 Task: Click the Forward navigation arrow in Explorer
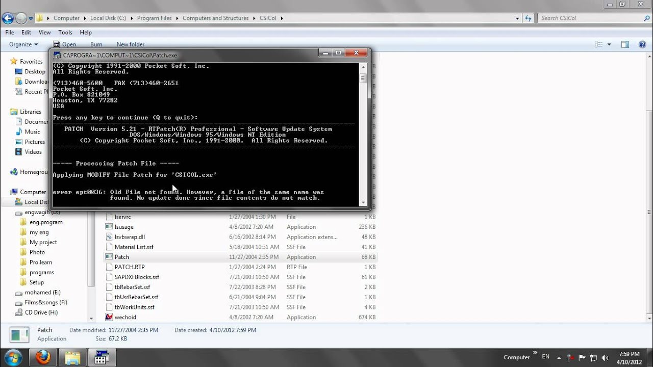coord(21,18)
